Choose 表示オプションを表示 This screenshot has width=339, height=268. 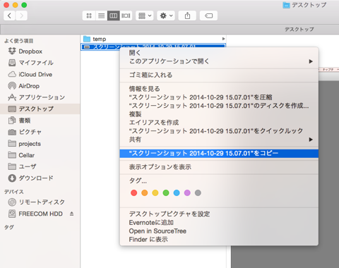pos(219,167)
